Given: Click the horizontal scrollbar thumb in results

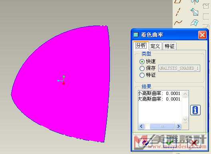Looking at the screenshot, I should (162, 126).
